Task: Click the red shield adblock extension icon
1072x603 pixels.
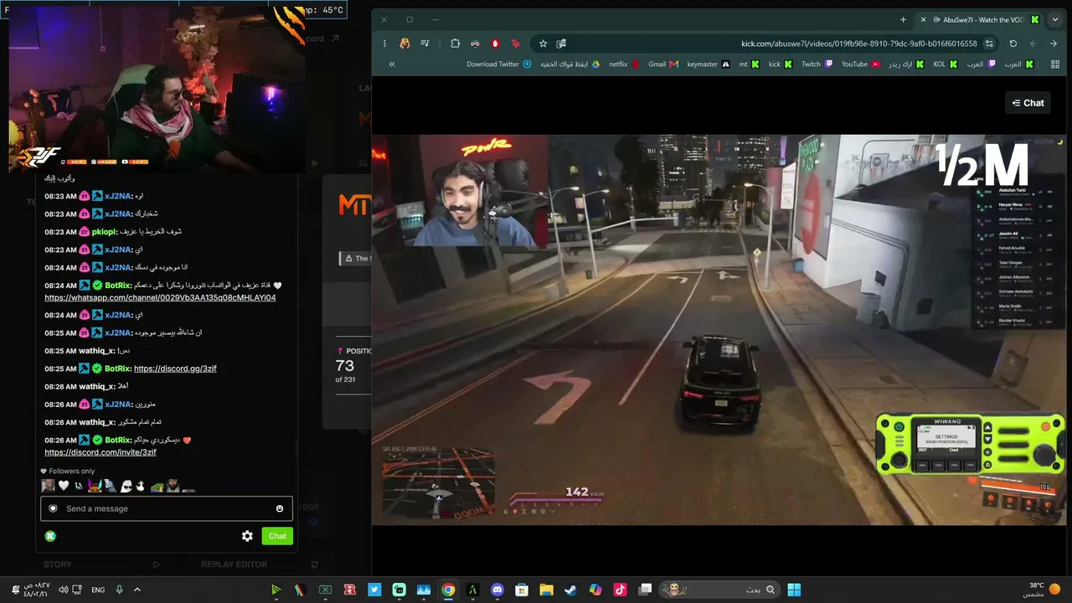Action: coord(495,44)
